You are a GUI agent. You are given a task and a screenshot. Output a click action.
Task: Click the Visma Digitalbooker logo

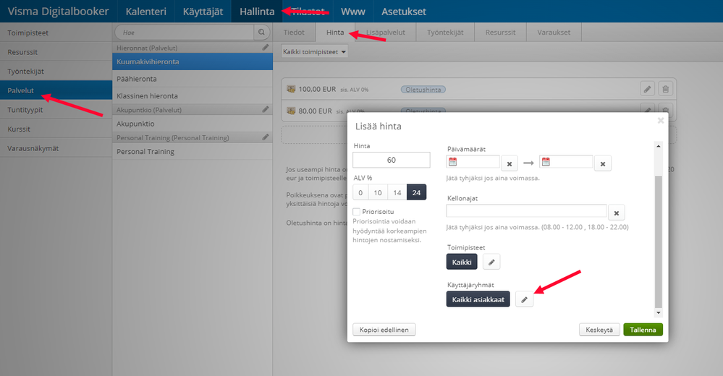58,12
